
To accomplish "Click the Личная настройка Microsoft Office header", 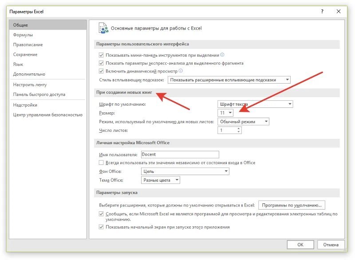I will coord(133,143).
